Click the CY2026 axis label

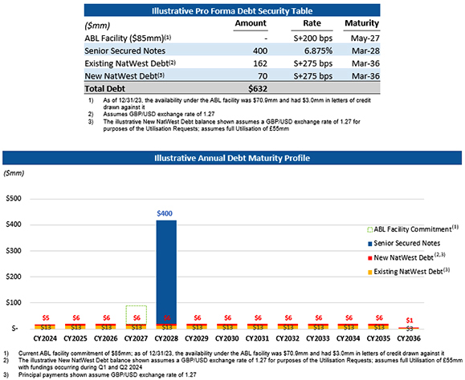[x=105, y=338]
